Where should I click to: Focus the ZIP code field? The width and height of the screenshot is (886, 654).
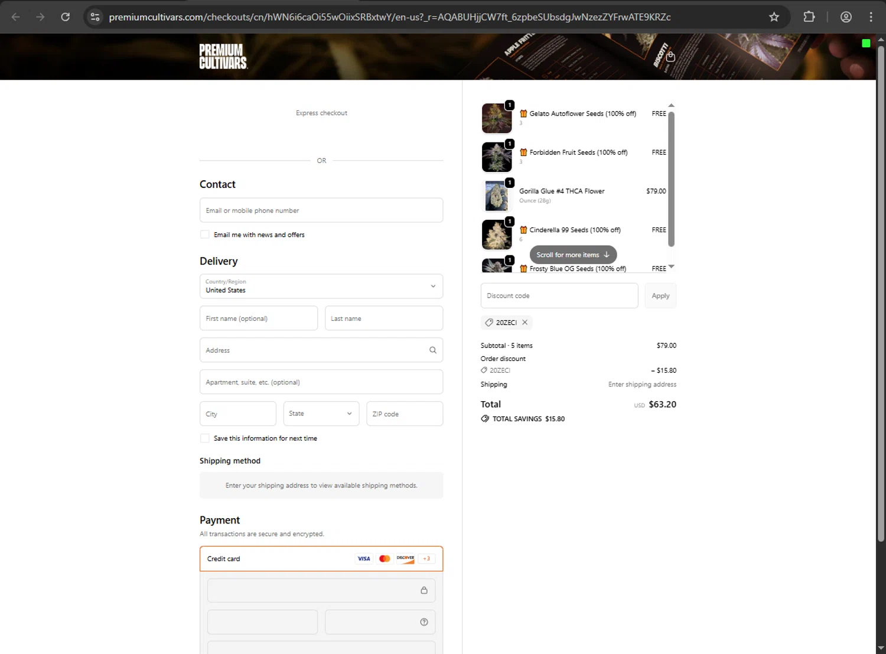(405, 414)
